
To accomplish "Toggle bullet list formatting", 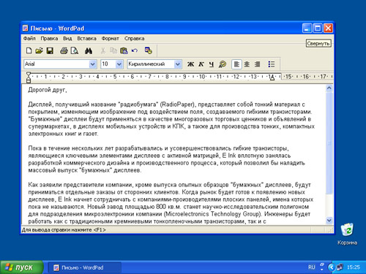I will 272,64.
